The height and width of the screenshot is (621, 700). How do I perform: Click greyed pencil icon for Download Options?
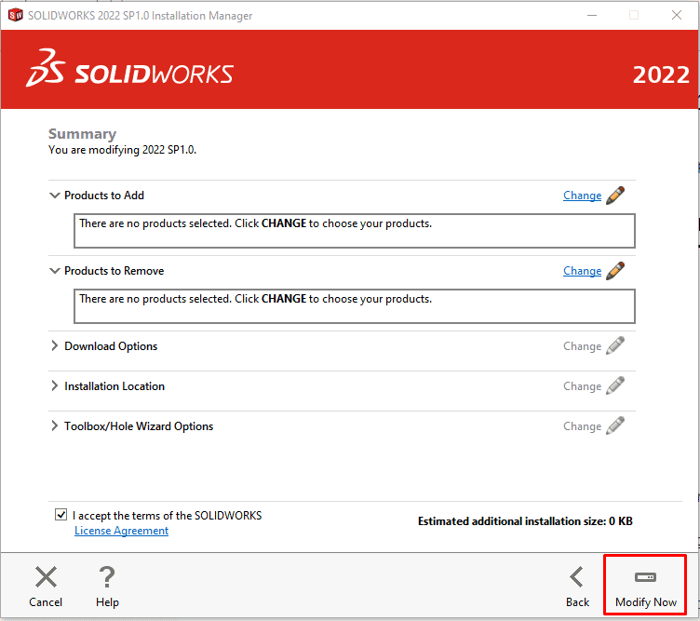615,346
